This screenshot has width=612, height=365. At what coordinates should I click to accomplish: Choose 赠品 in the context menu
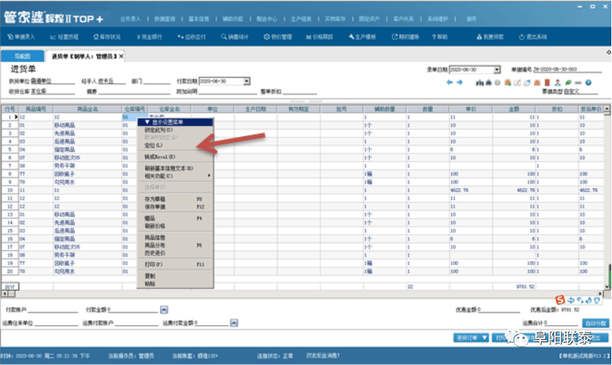175,218
